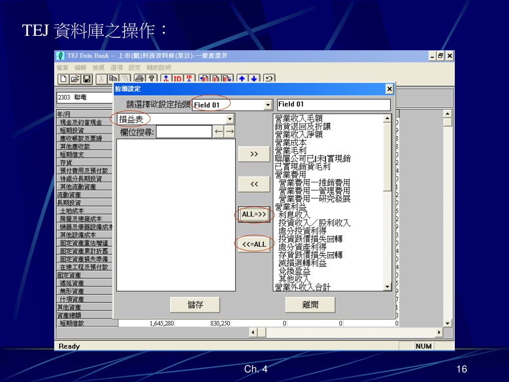Open the Field 01 header dropdown
The height and width of the screenshot is (382, 509).
point(268,105)
